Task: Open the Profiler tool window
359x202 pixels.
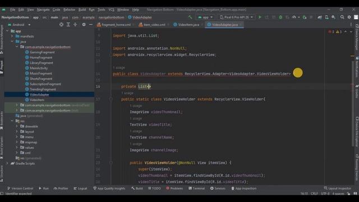Action: click(61, 189)
